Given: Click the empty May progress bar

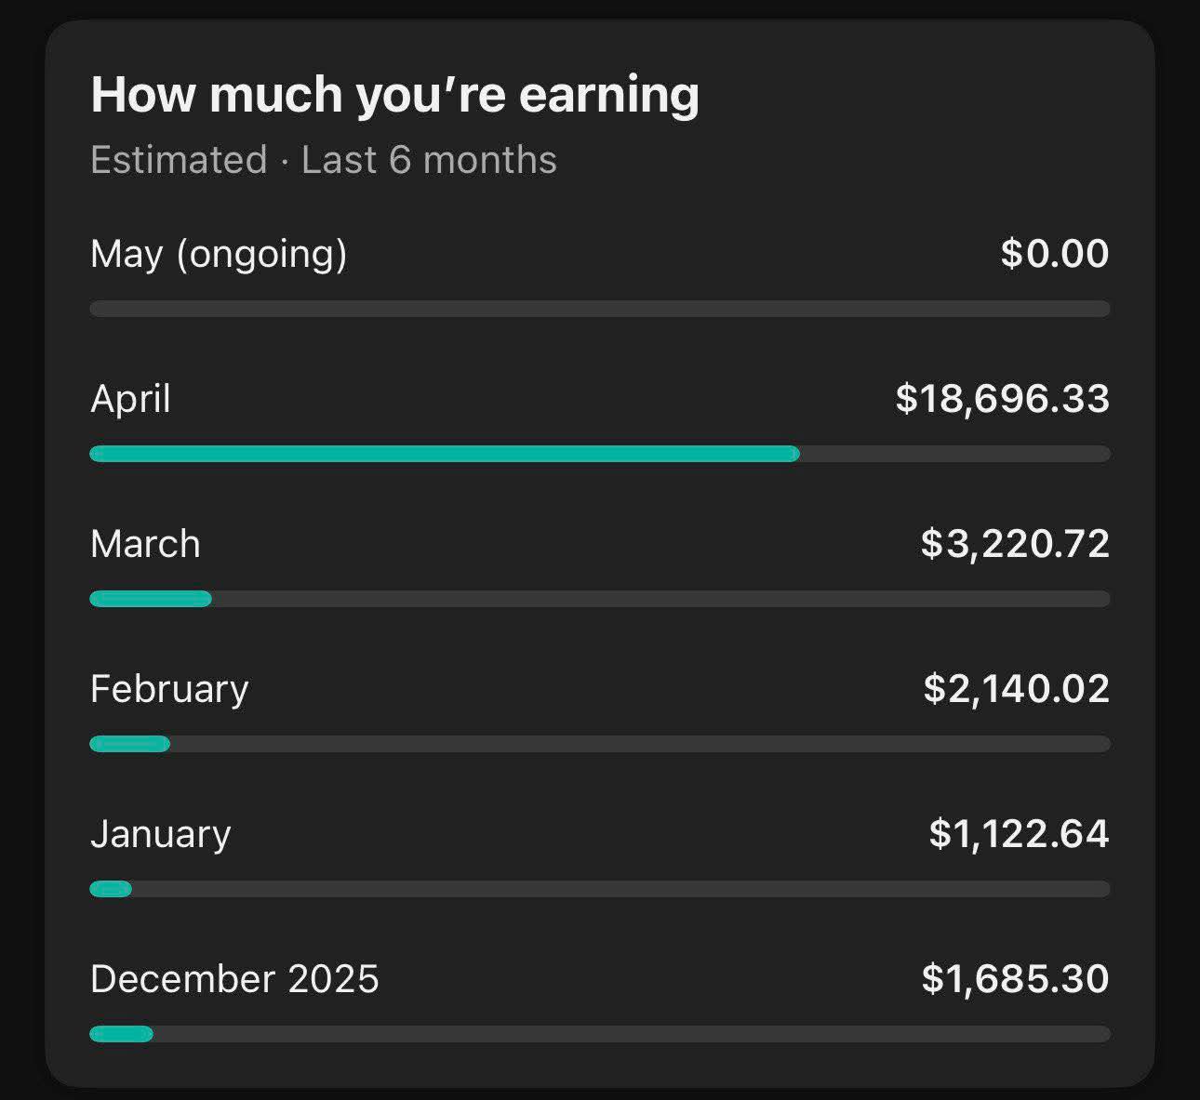Looking at the screenshot, I should pyautogui.click(x=600, y=309).
